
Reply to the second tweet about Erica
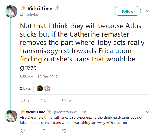(x=23, y=131)
